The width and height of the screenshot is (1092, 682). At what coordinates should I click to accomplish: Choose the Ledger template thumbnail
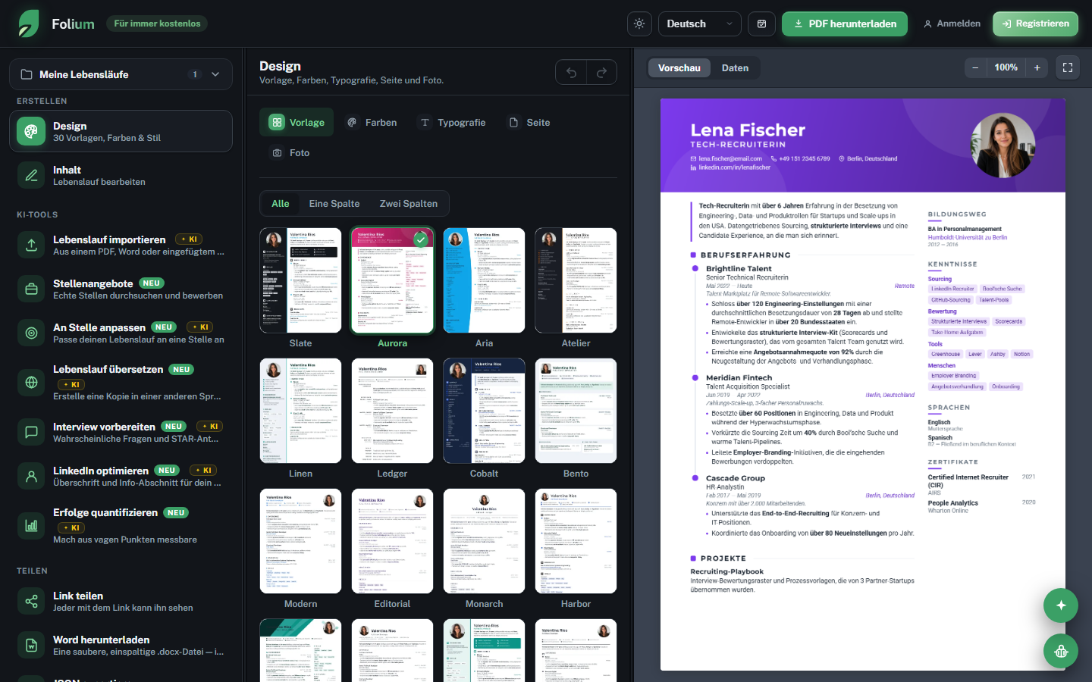click(392, 411)
